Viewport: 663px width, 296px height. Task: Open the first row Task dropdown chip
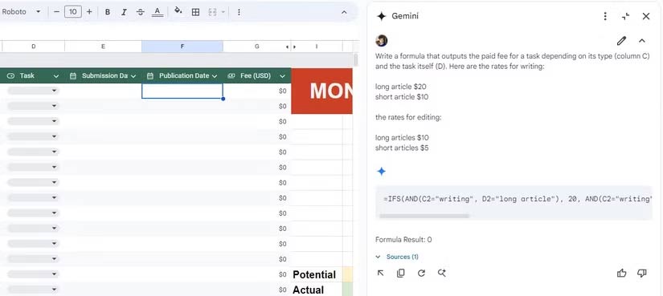click(33, 91)
